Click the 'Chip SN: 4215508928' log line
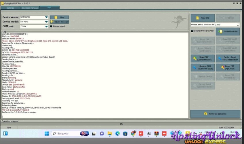The height and width of the screenshot is (144, 244). 11,66
